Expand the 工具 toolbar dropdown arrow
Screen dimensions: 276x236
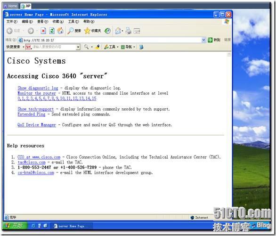tap(118, 47)
